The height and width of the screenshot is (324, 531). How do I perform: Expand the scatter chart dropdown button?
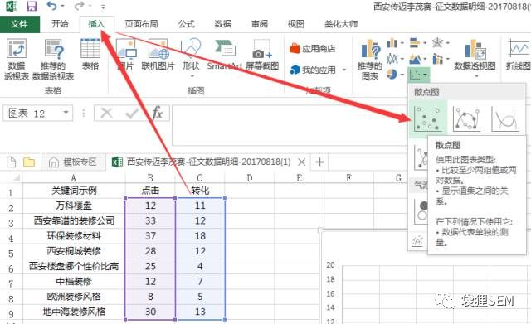pos(419,74)
